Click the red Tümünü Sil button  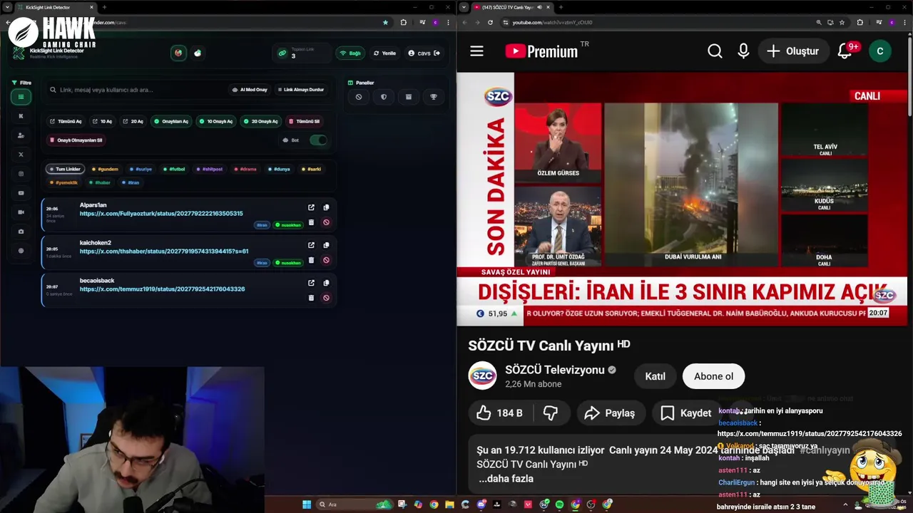305,121
